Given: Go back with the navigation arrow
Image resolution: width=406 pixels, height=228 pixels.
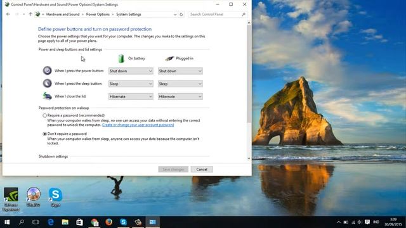Looking at the screenshot, I should point(8,14).
